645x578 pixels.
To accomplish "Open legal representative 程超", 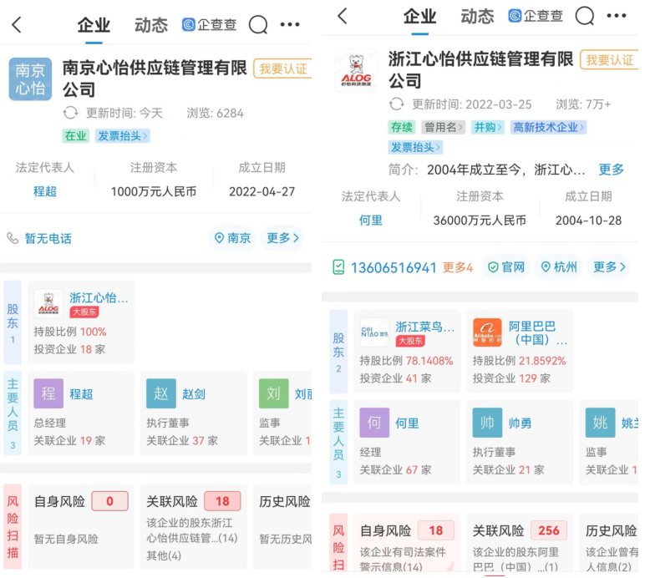I will [45, 191].
